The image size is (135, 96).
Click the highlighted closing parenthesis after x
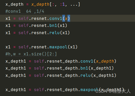pyautogui.click(x=69, y=18)
